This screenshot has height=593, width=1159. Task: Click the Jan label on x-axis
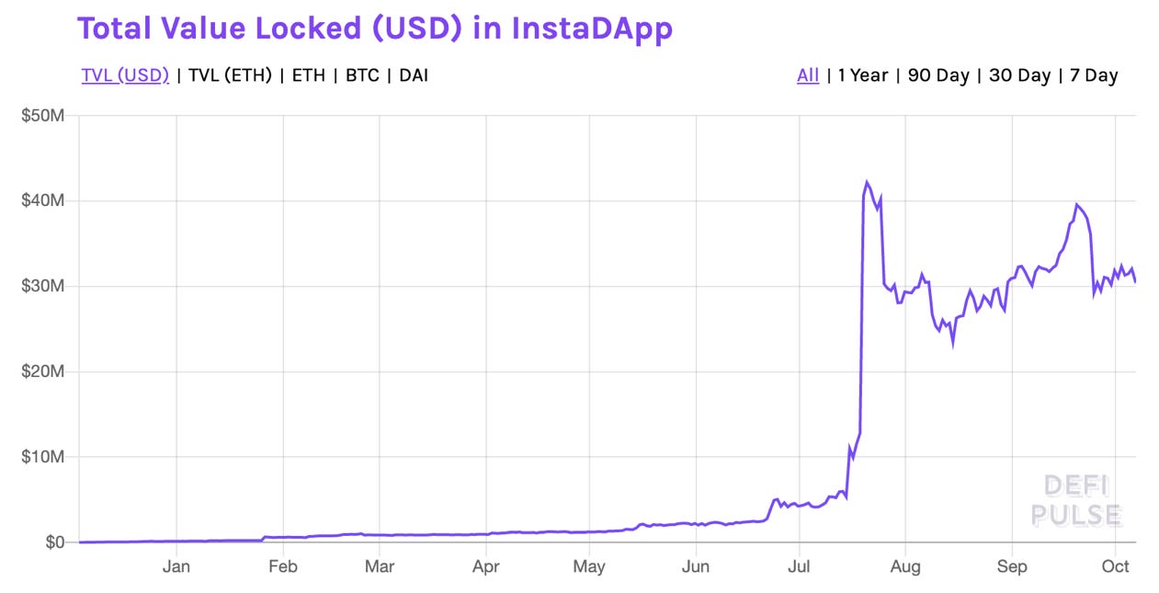[x=176, y=567]
